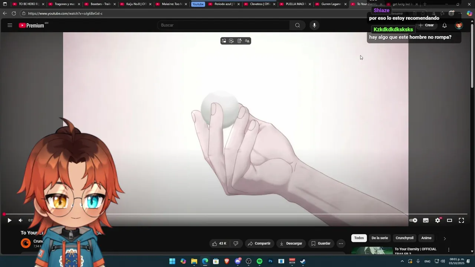Start voice search with the microphone
The width and height of the screenshot is (475, 267).
(314, 25)
